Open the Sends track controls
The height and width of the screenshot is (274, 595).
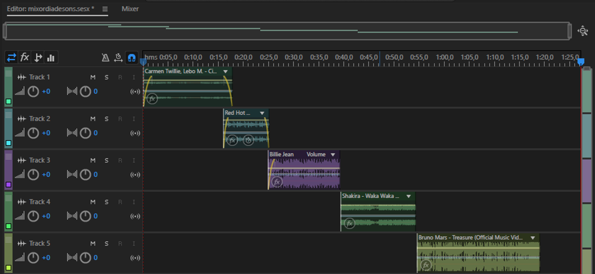tap(38, 58)
